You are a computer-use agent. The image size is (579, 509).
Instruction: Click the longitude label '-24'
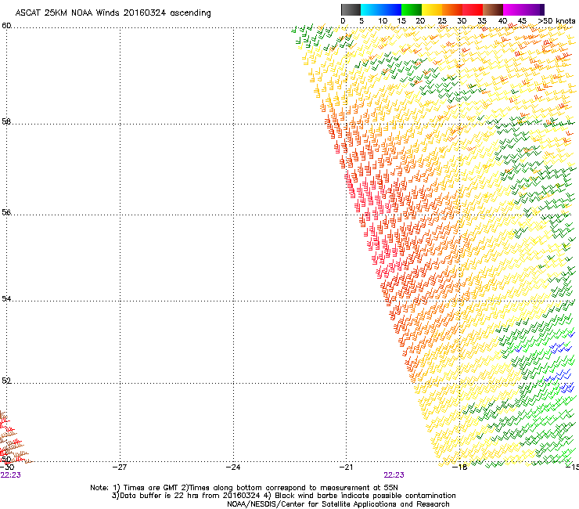(x=233, y=467)
